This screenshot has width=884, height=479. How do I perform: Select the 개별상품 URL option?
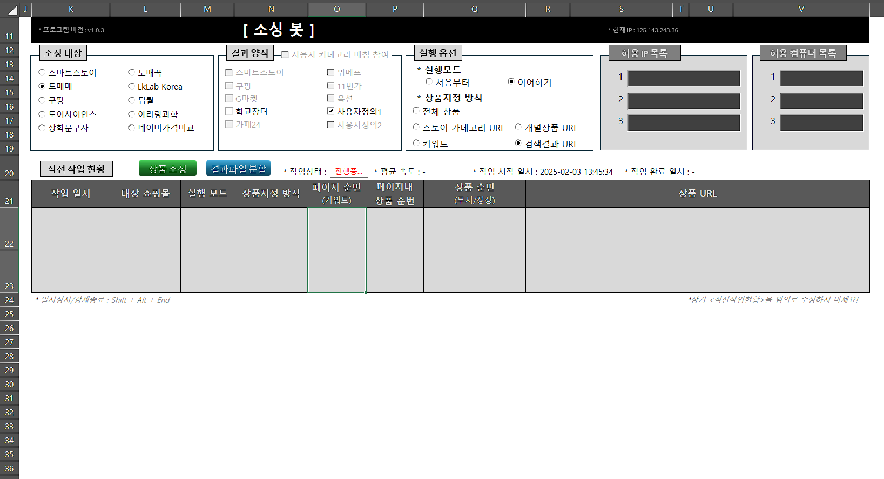pyautogui.click(x=518, y=127)
